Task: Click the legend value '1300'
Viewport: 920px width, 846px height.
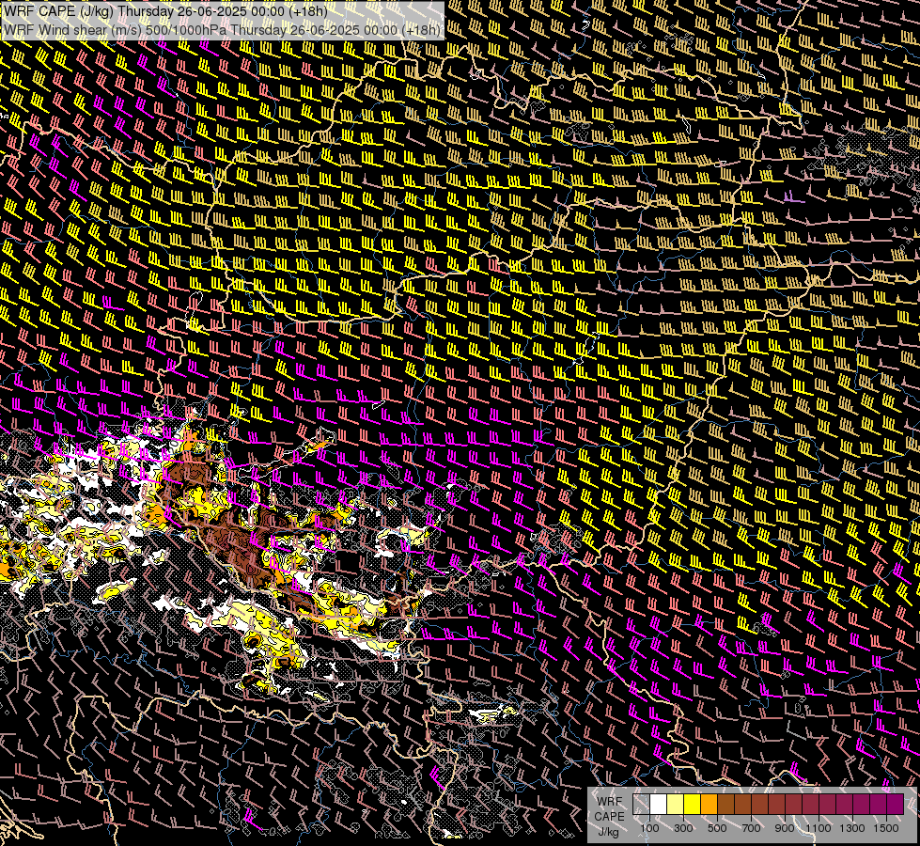Action: (852, 828)
